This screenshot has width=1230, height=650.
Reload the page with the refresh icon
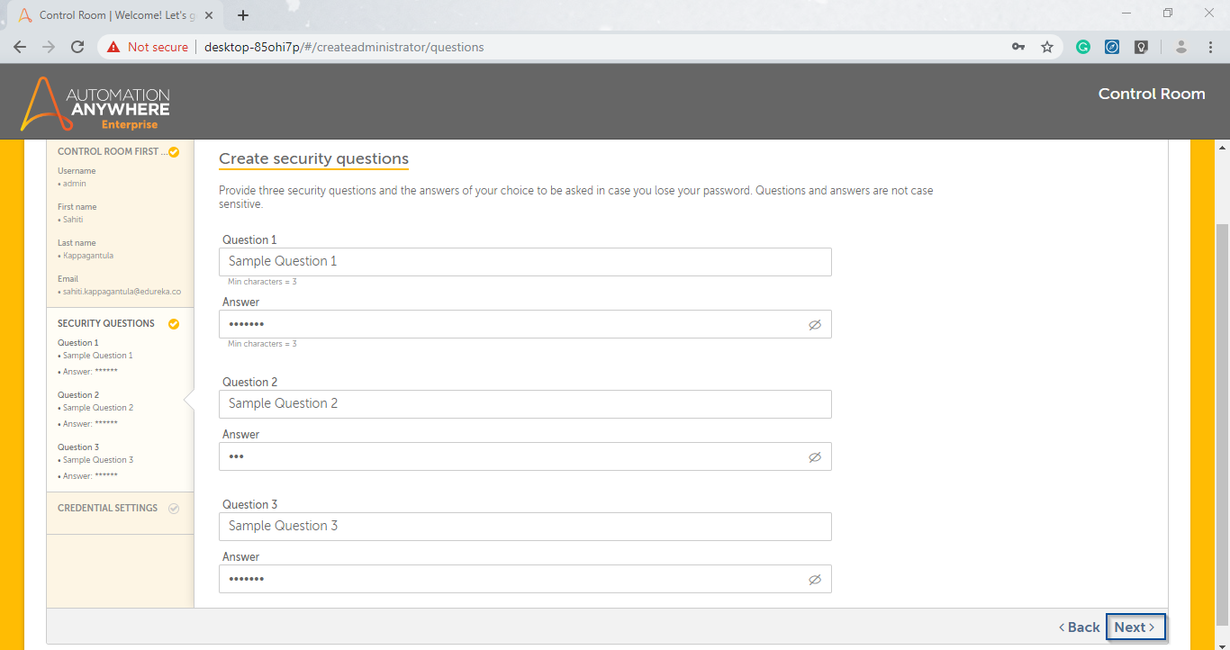[77, 47]
